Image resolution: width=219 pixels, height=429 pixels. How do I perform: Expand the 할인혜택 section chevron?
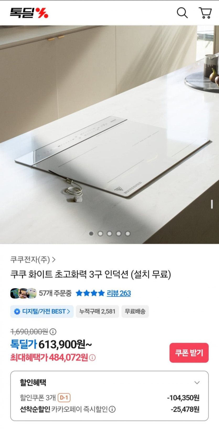pyautogui.click(x=197, y=383)
